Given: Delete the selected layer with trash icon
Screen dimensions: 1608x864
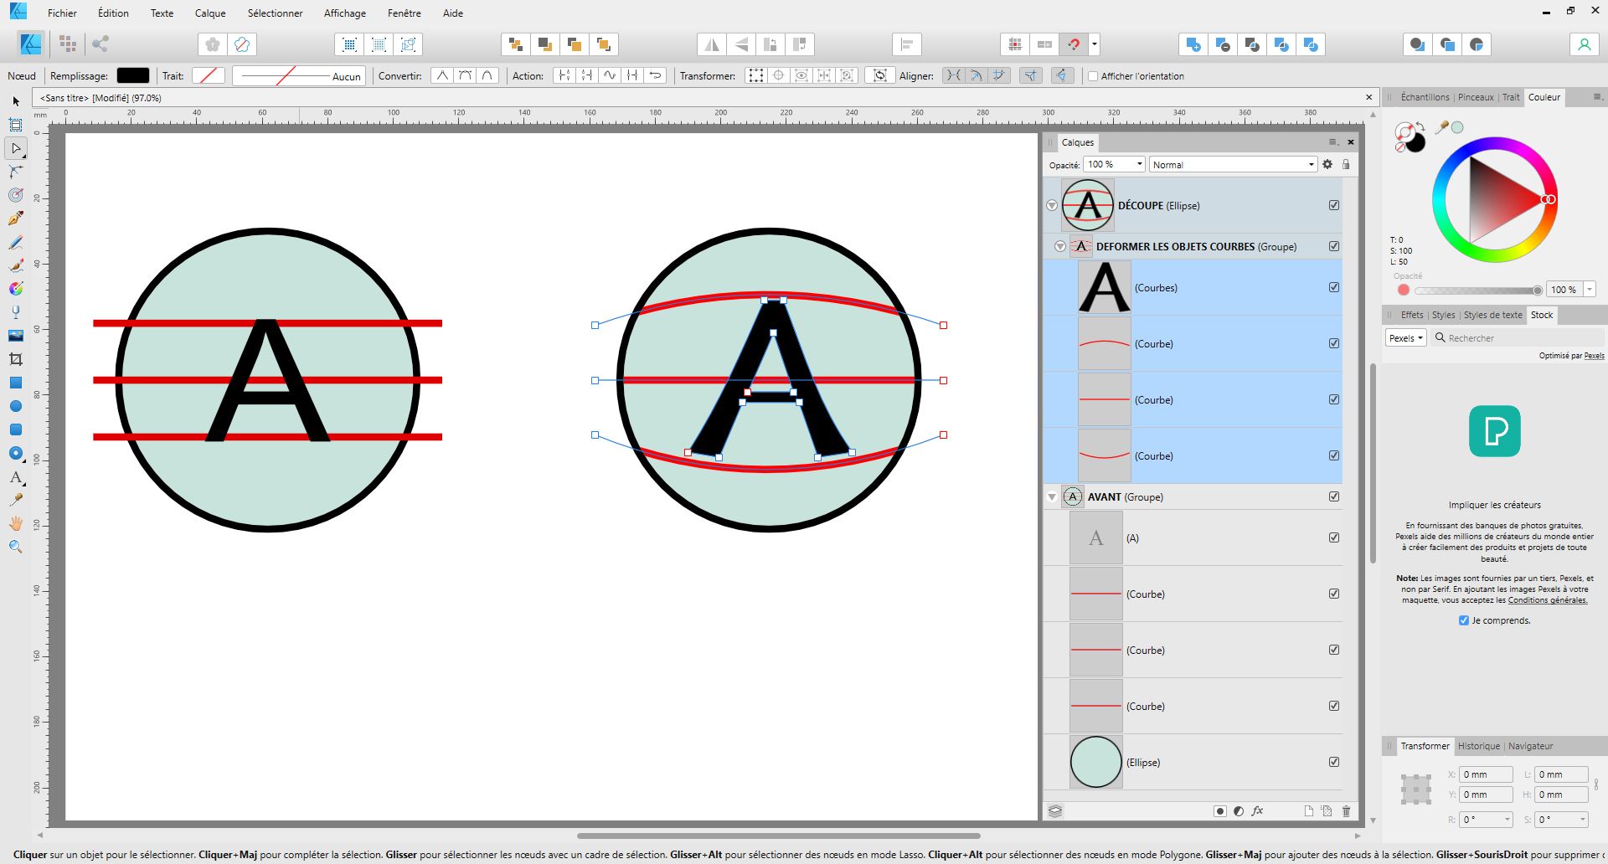Looking at the screenshot, I should click(x=1346, y=810).
